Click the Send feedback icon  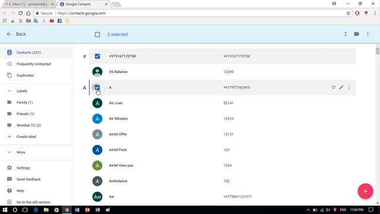pos(9,180)
